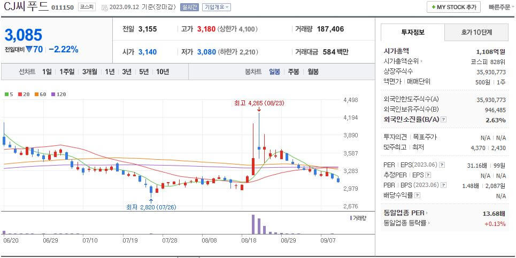Open the 동일업종 PER link

tap(406, 213)
